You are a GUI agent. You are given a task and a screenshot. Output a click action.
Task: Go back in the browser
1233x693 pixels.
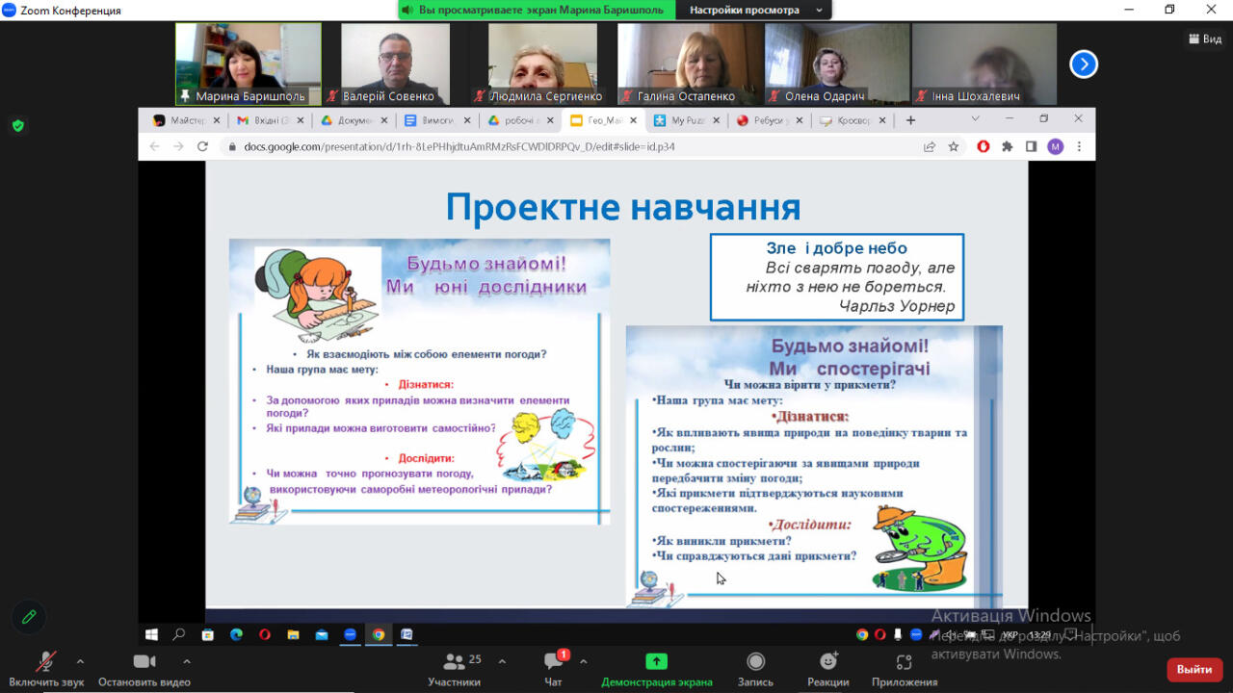tap(155, 146)
